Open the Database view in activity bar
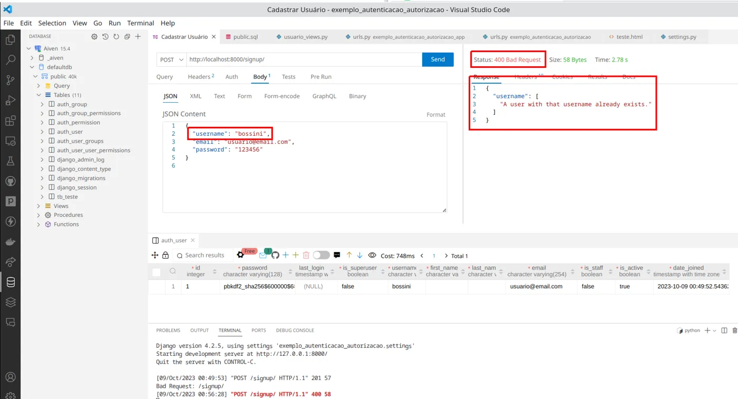Image resolution: width=738 pixels, height=399 pixels. (10, 282)
